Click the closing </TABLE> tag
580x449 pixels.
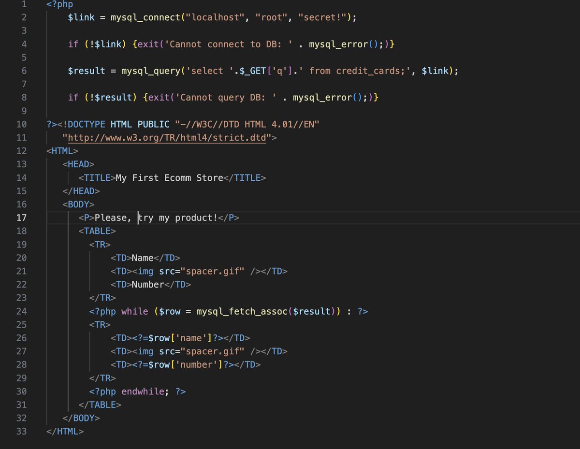point(100,405)
